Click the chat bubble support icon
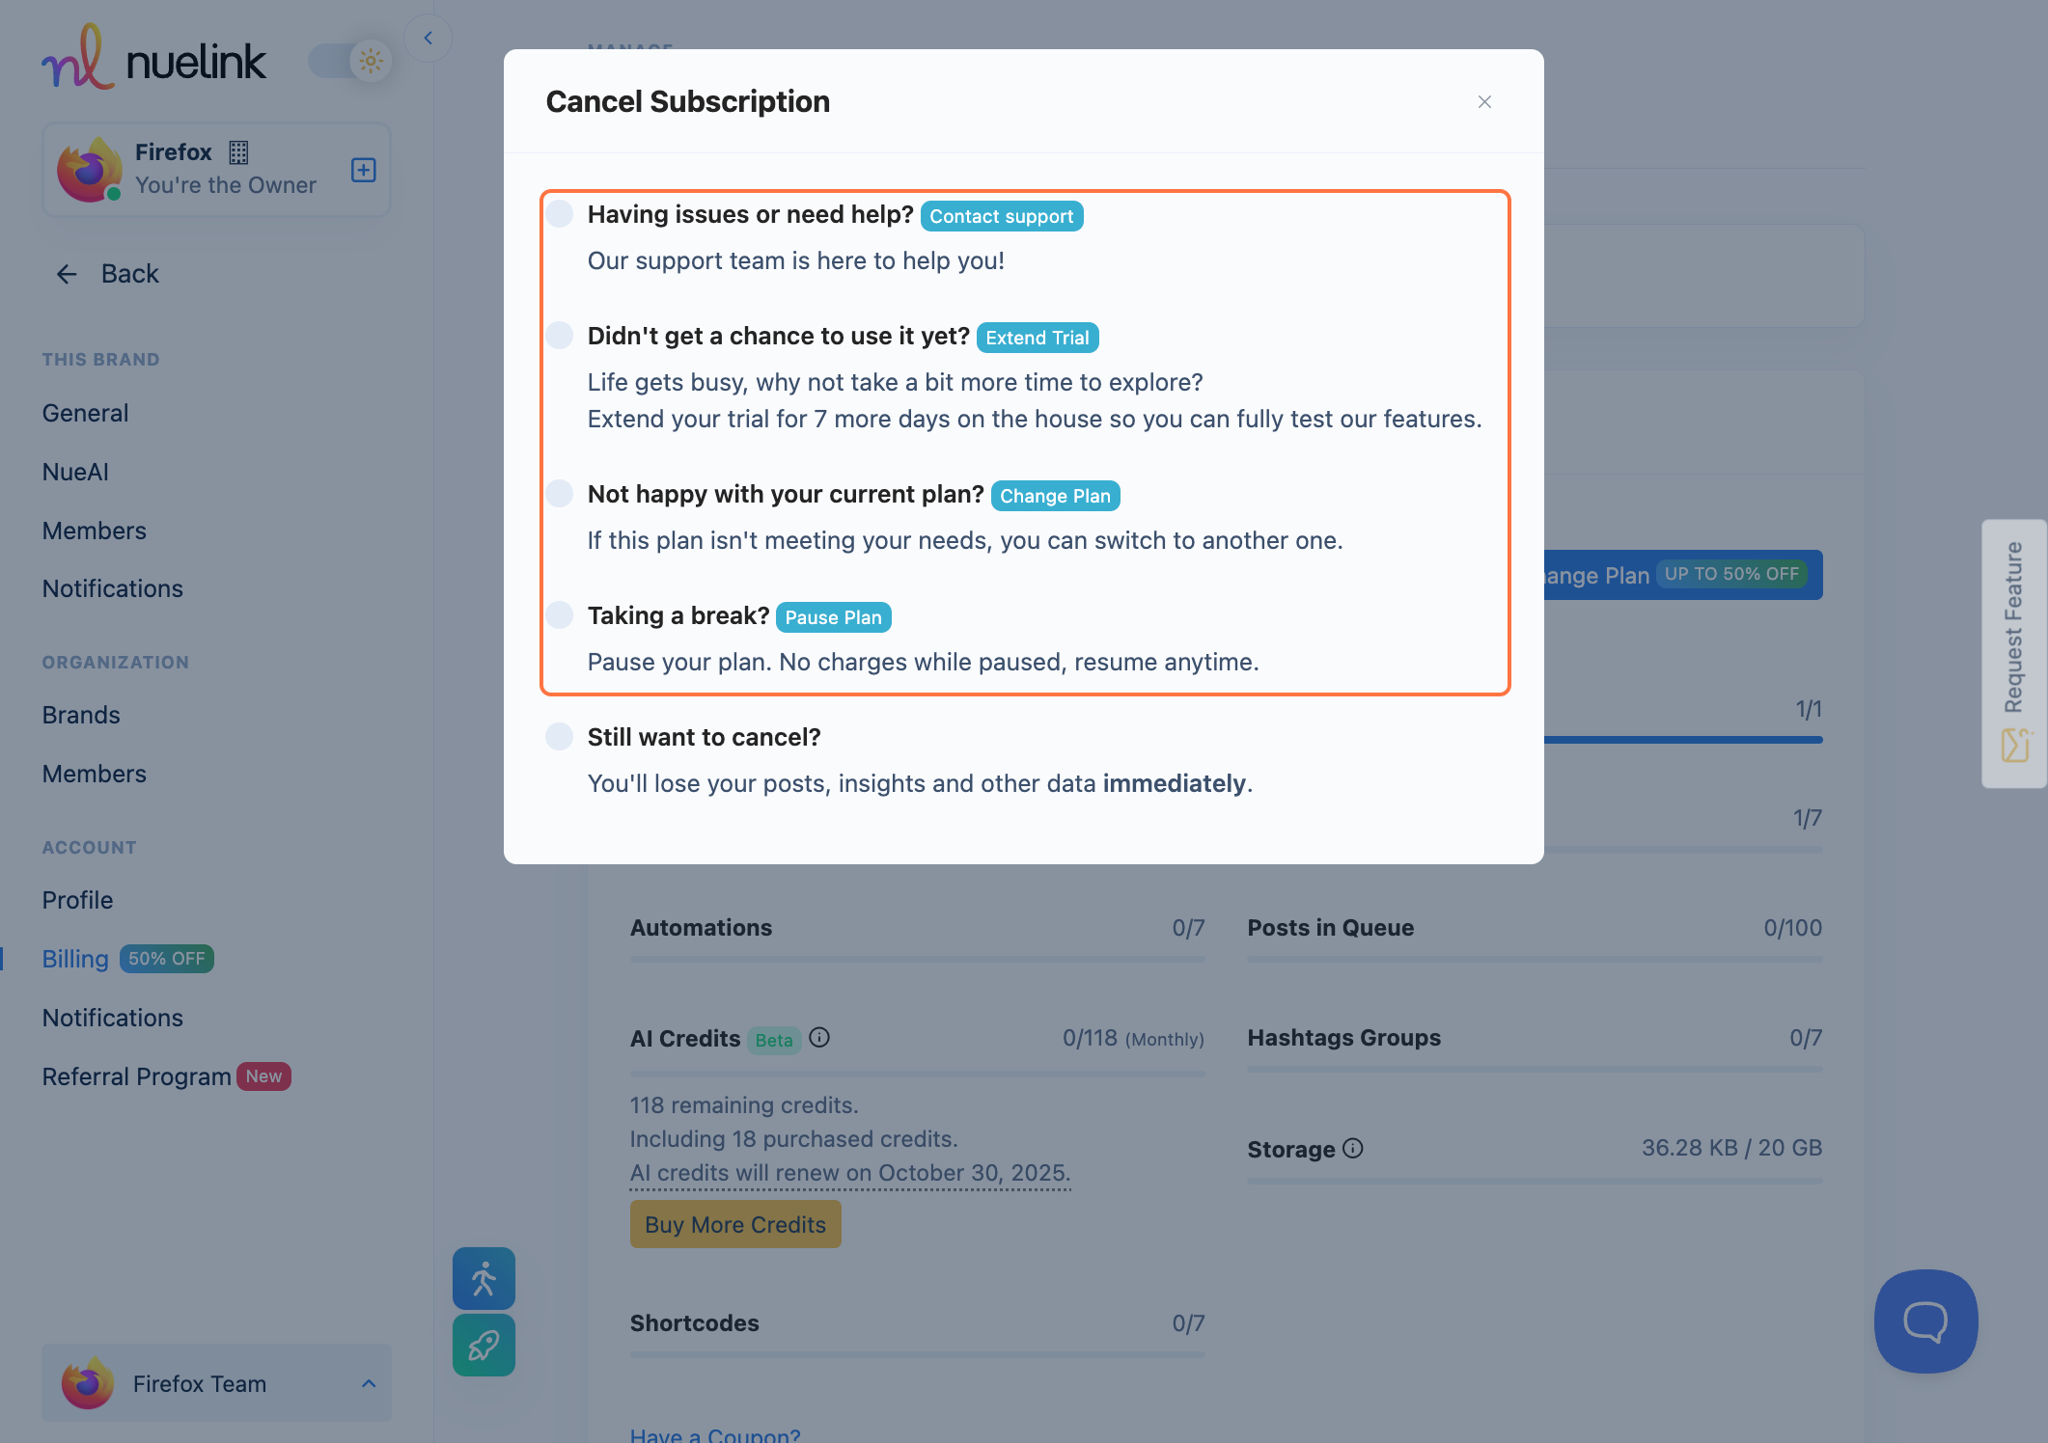Image resolution: width=2048 pixels, height=1443 pixels. pyautogui.click(x=1925, y=1320)
